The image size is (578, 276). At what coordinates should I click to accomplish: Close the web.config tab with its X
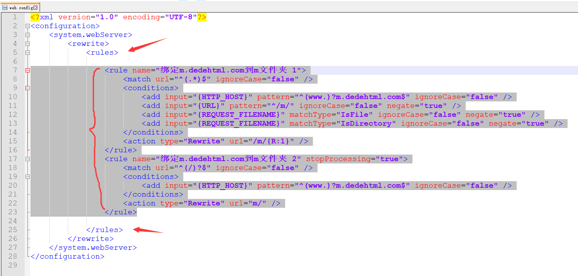tap(35, 7)
